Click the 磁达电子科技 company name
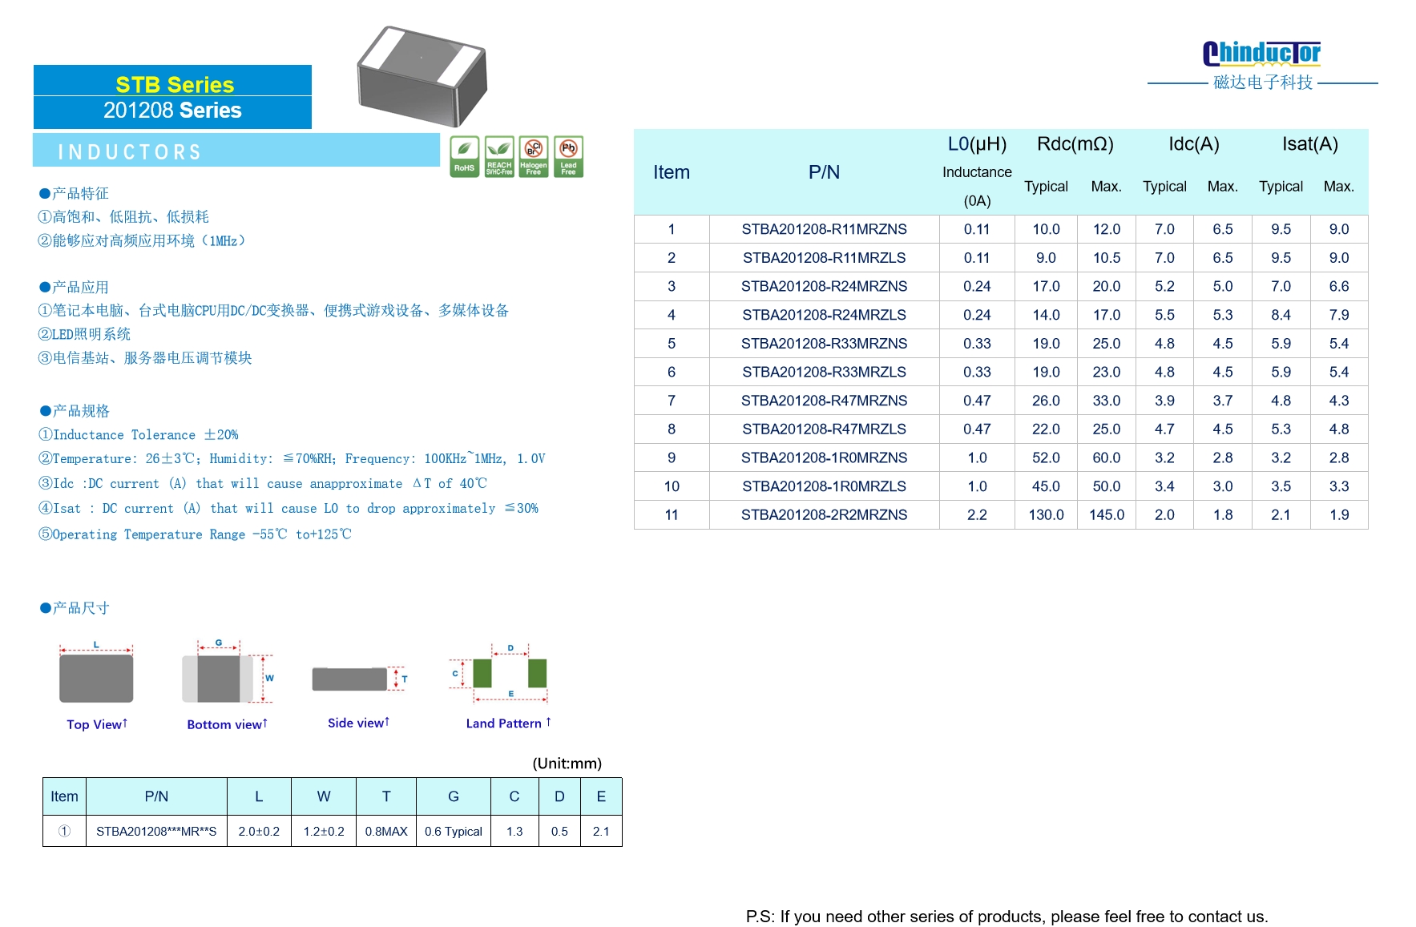The height and width of the screenshot is (927, 1416). point(1263,83)
